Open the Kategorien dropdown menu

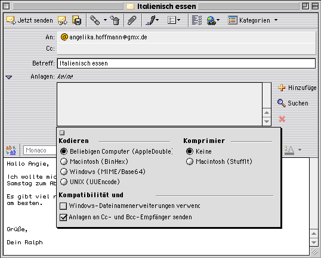(253, 20)
